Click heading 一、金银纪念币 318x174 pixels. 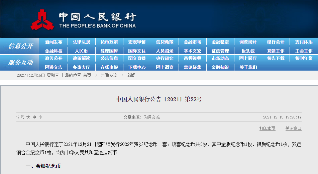point(43,166)
